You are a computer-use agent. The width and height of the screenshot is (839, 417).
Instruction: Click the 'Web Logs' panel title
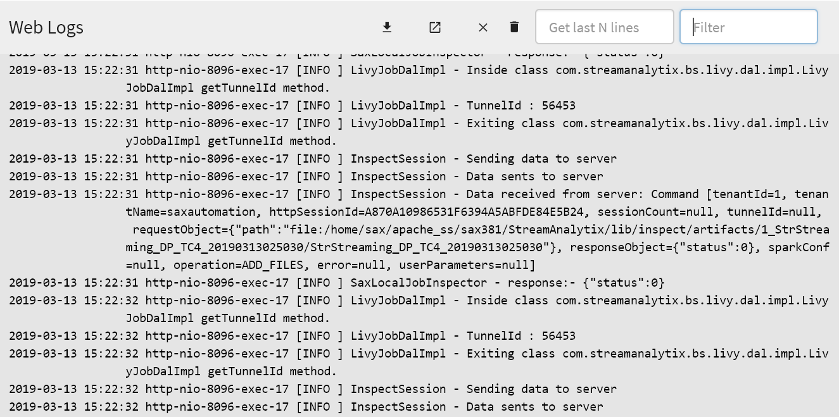click(x=46, y=27)
